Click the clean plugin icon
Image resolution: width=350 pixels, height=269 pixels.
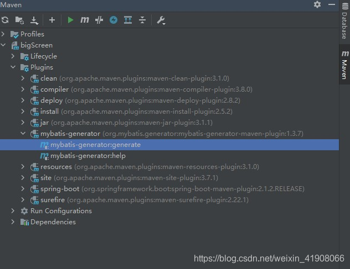pos(34,78)
